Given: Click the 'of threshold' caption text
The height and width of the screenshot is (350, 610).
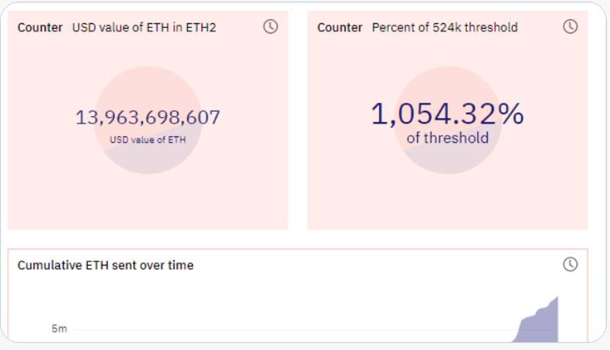Looking at the screenshot, I should tap(447, 138).
